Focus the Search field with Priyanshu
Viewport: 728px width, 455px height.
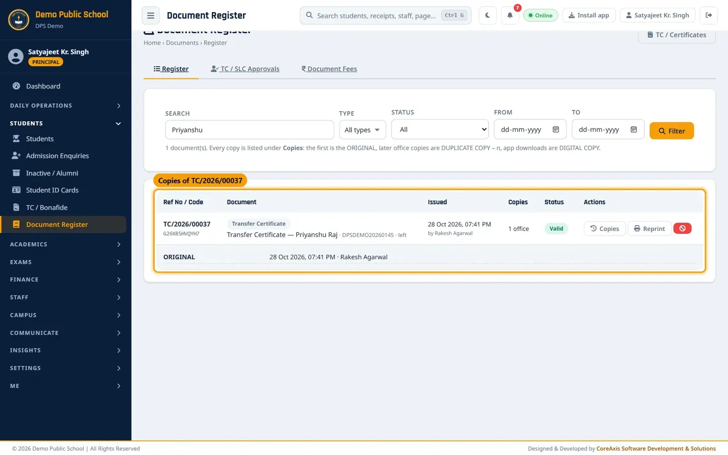pos(250,130)
